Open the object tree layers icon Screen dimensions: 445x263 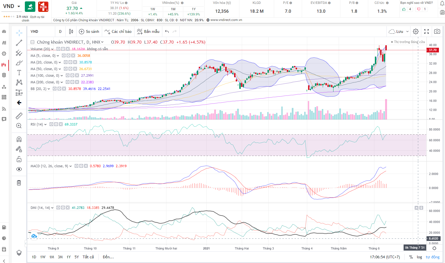tap(19, 253)
